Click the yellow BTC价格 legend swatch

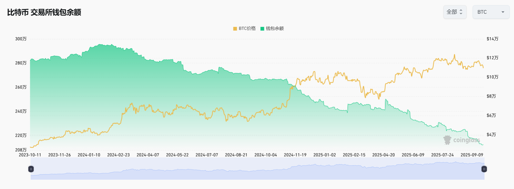tap(235, 29)
